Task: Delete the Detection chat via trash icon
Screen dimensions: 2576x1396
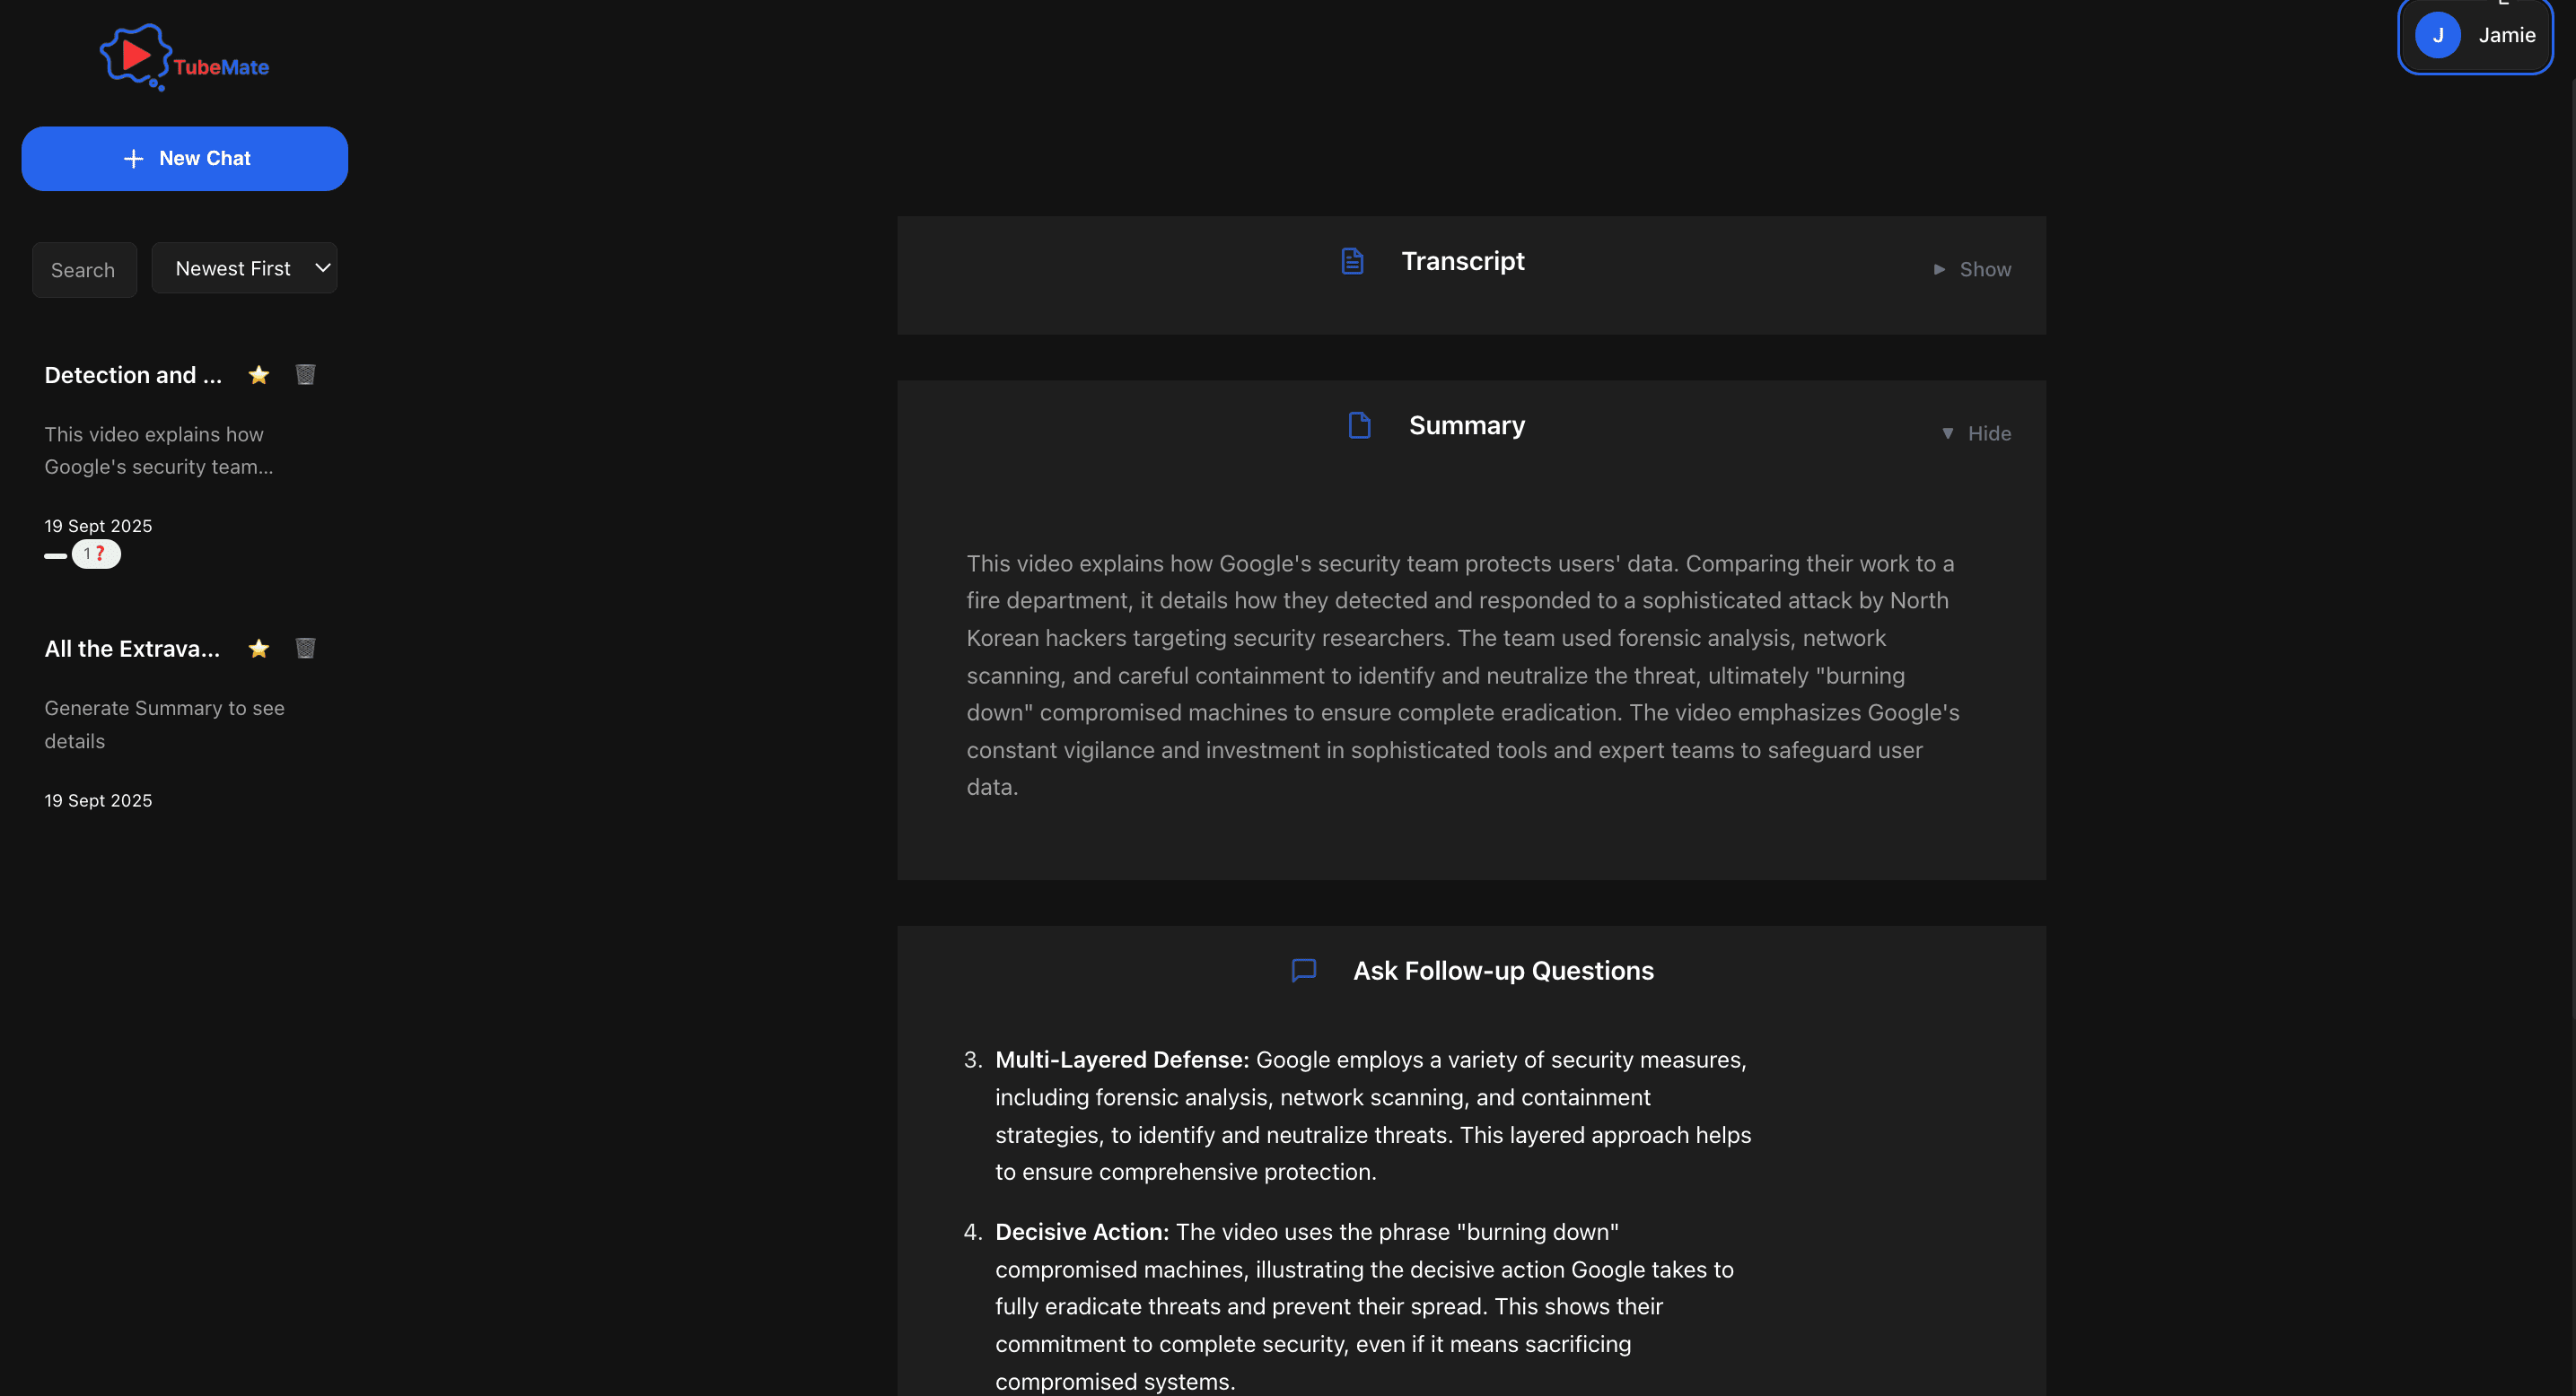Action: point(305,375)
